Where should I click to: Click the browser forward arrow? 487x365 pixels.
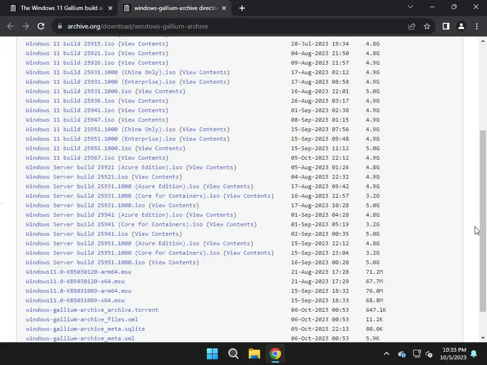click(x=26, y=27)
